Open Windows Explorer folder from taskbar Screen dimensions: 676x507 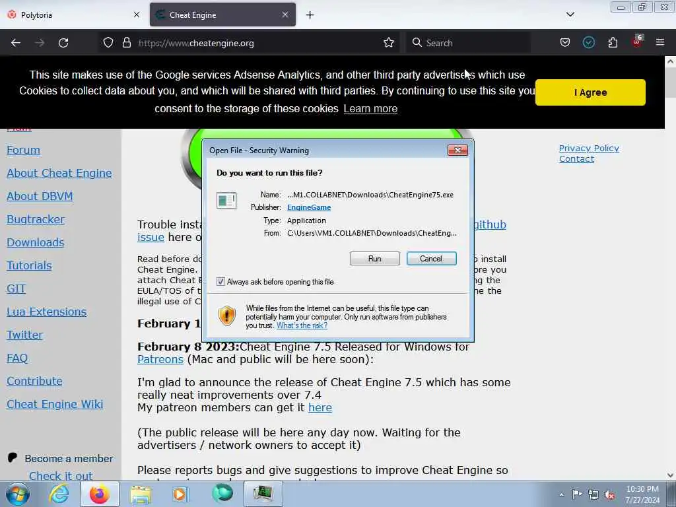tap(141, 495)
